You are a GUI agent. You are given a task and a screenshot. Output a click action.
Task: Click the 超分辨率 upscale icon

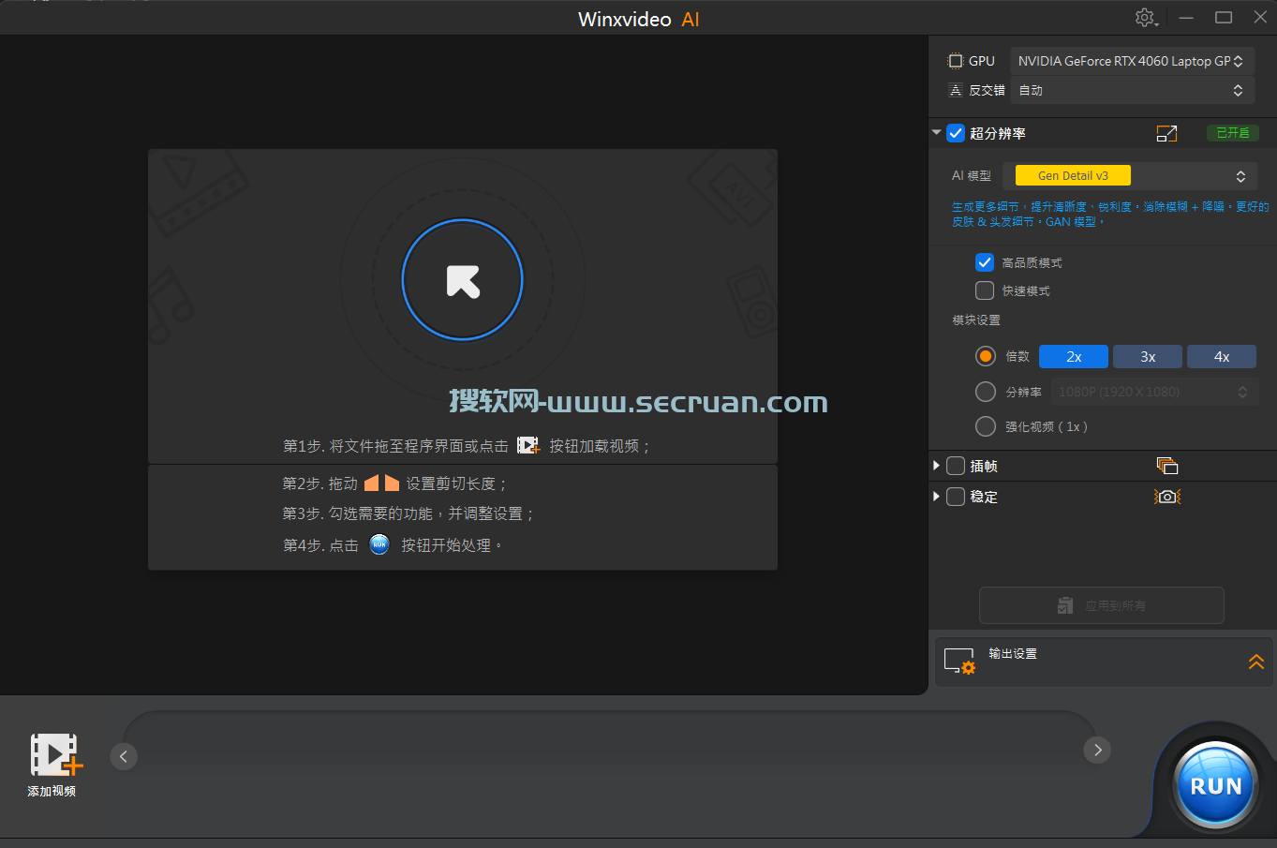[x=1166, y=133]
